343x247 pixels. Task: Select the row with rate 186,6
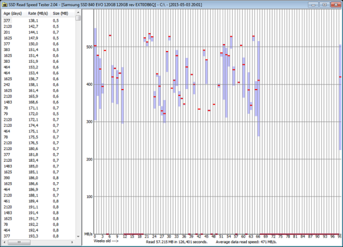click(38, 184)
